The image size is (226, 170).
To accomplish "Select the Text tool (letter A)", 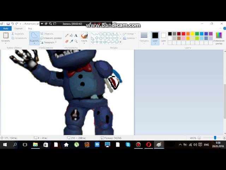I will click(x=76, y=35).
